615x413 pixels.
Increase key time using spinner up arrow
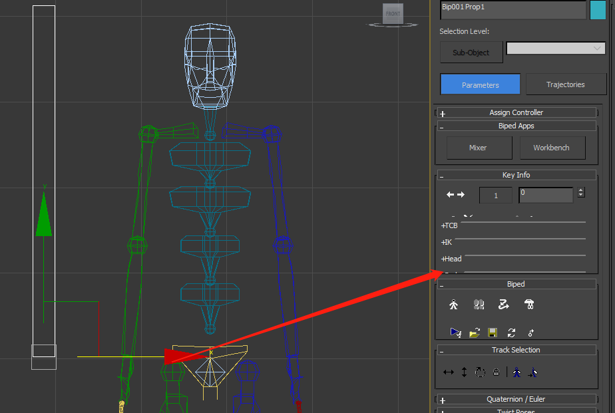pyautogui.click(x=581, y=190)
